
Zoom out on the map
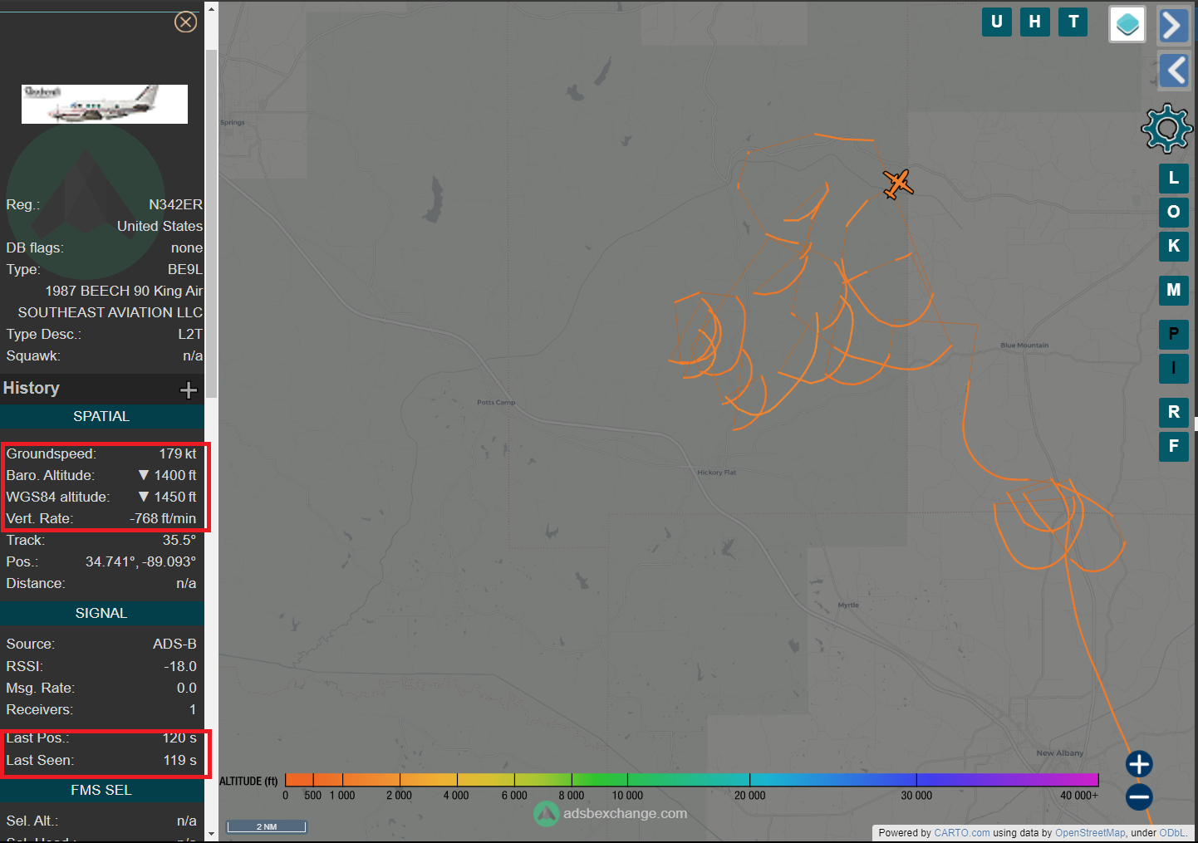click(1139, 797)
